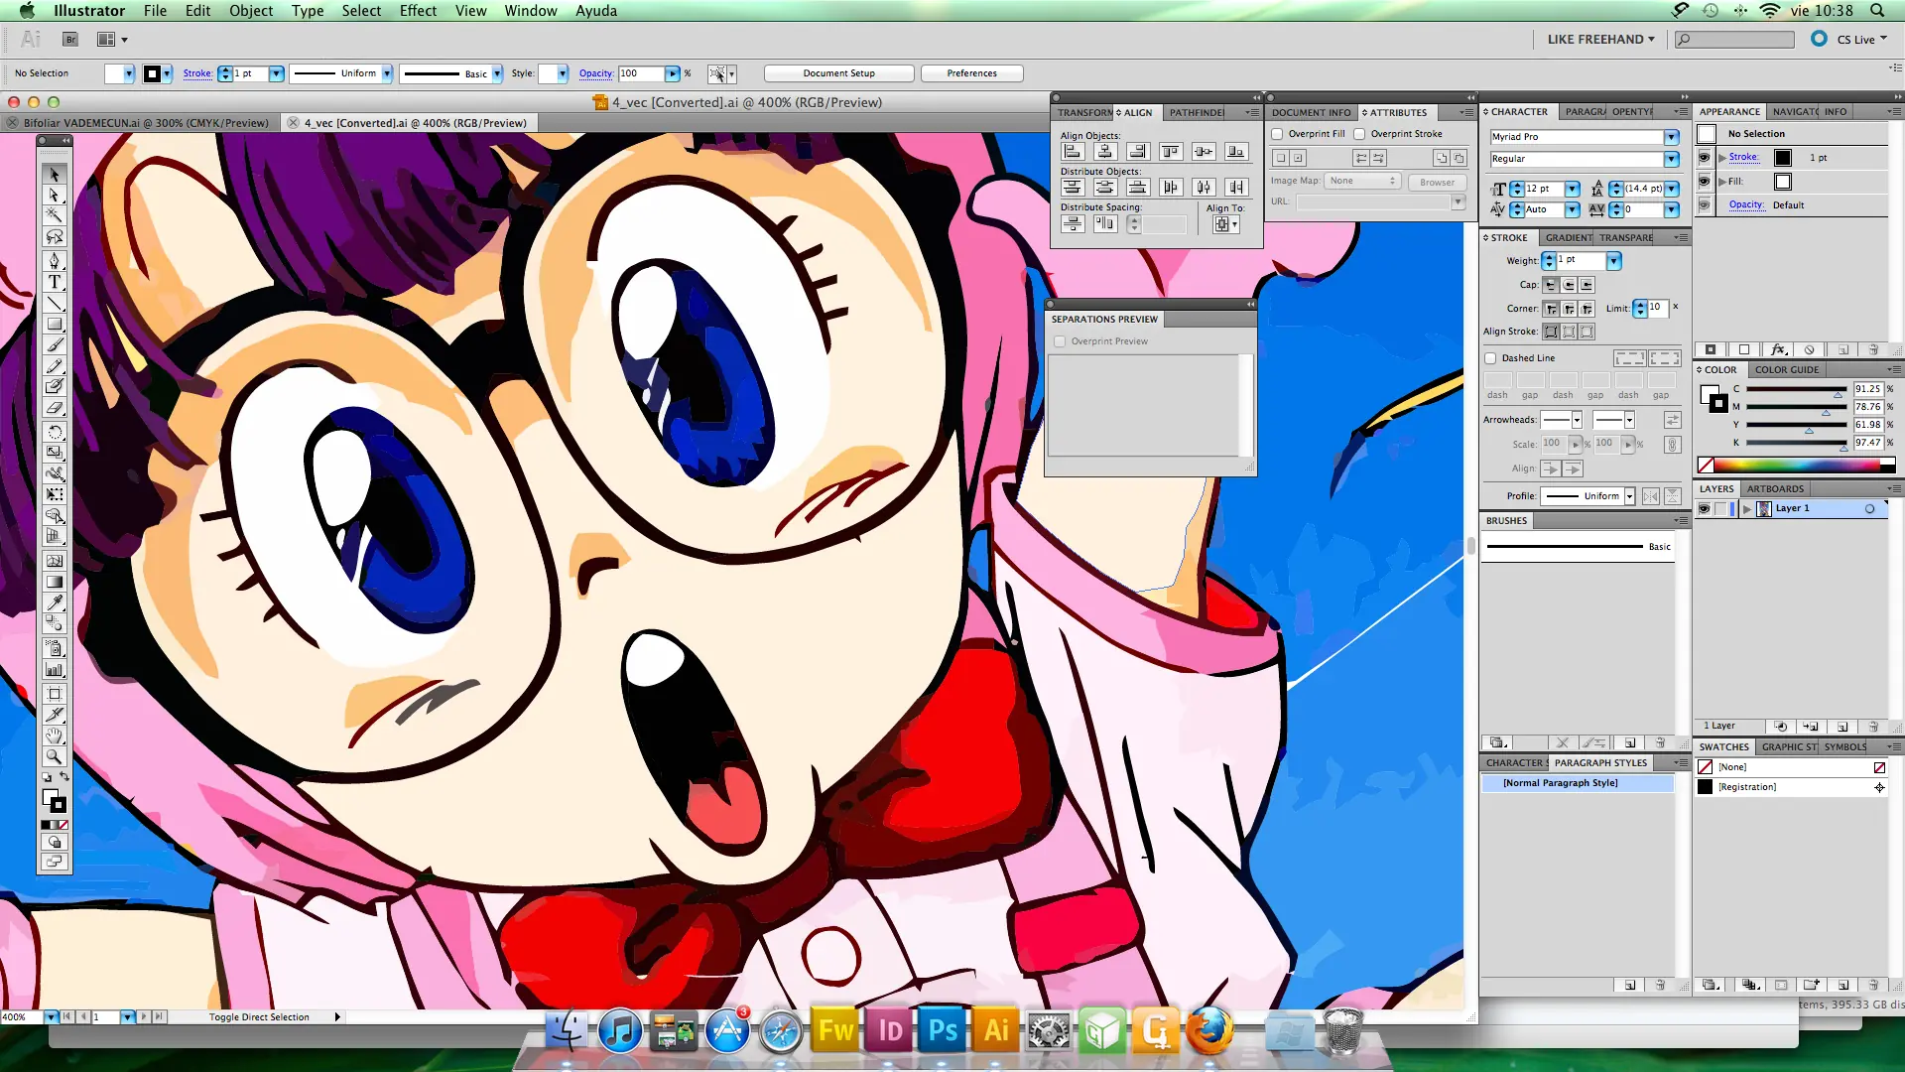Open the Effect menu

pyautogui.click(x=418, y=11)
